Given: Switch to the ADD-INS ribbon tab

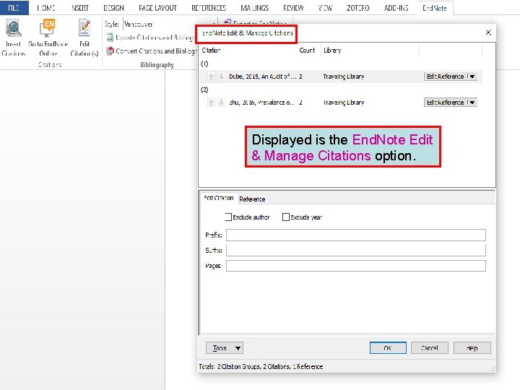Looking at the screenshot, I should 396,8.
